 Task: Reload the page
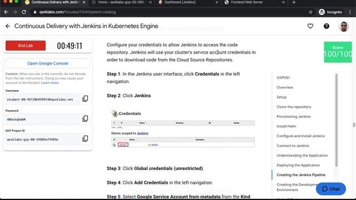pos(24,12)
